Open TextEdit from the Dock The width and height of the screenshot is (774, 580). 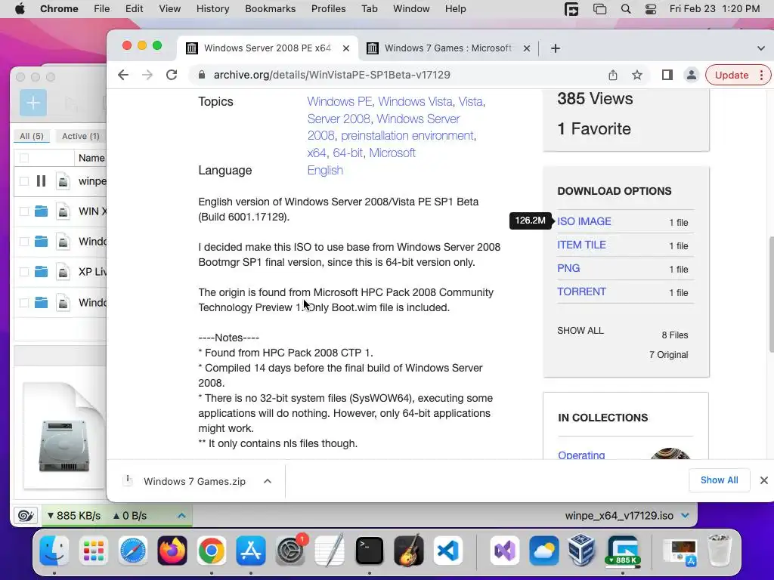click(330, 551)
